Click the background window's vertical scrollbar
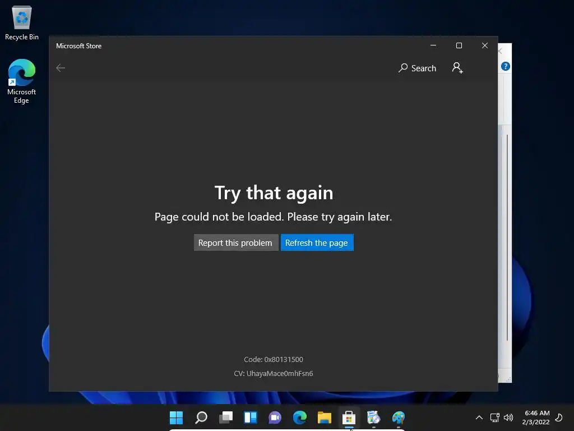The height and width of the screenshot is (431, 574). click(507, 238)
